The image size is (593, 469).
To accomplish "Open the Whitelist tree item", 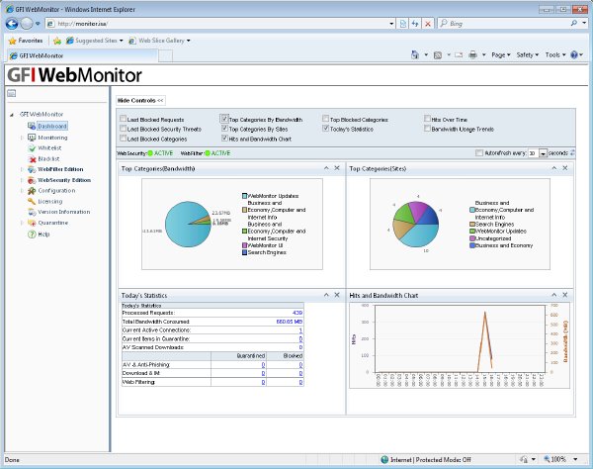I will pos(49,148).
